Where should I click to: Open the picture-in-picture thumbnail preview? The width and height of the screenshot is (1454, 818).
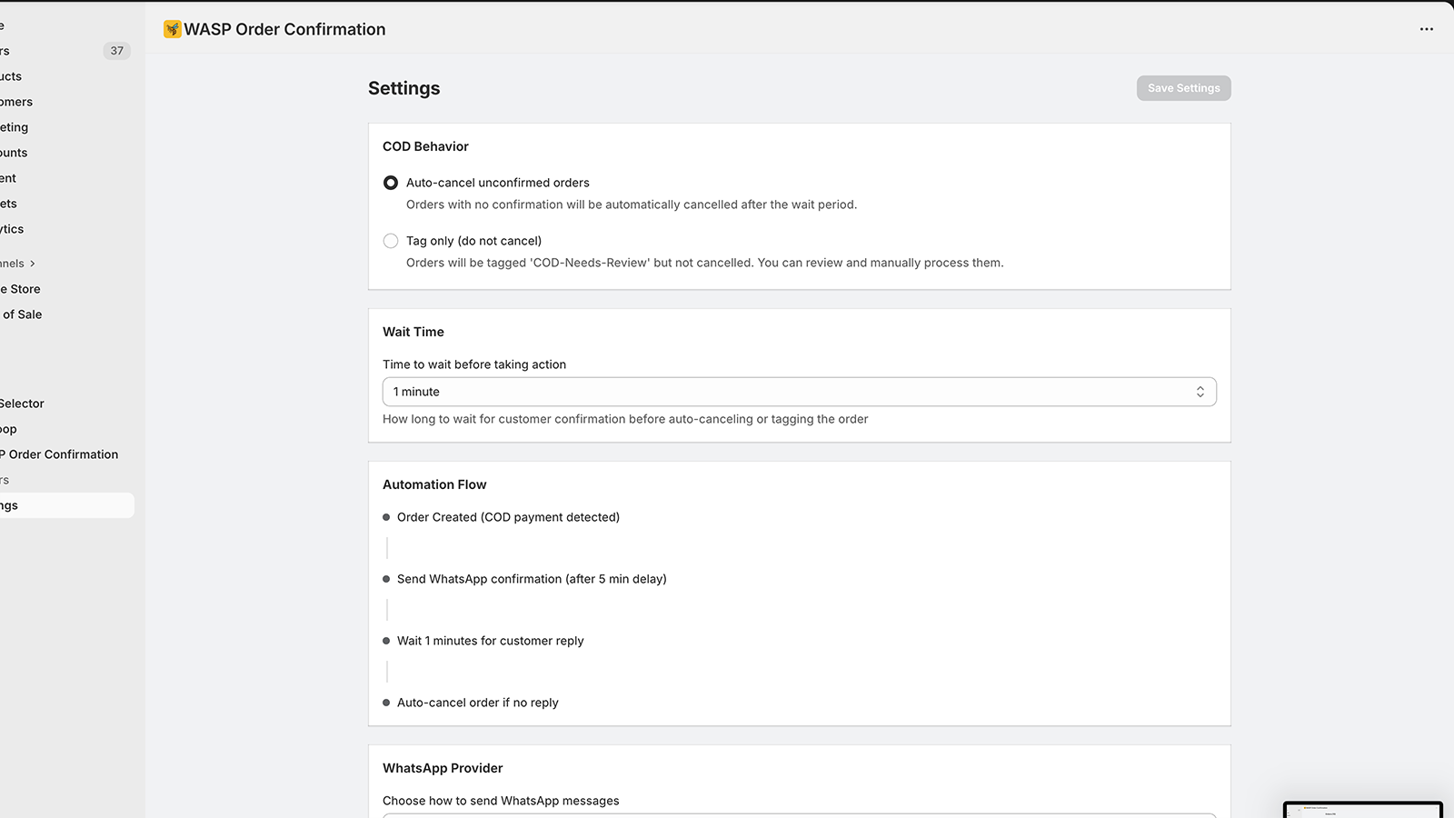pos(1363,810)
